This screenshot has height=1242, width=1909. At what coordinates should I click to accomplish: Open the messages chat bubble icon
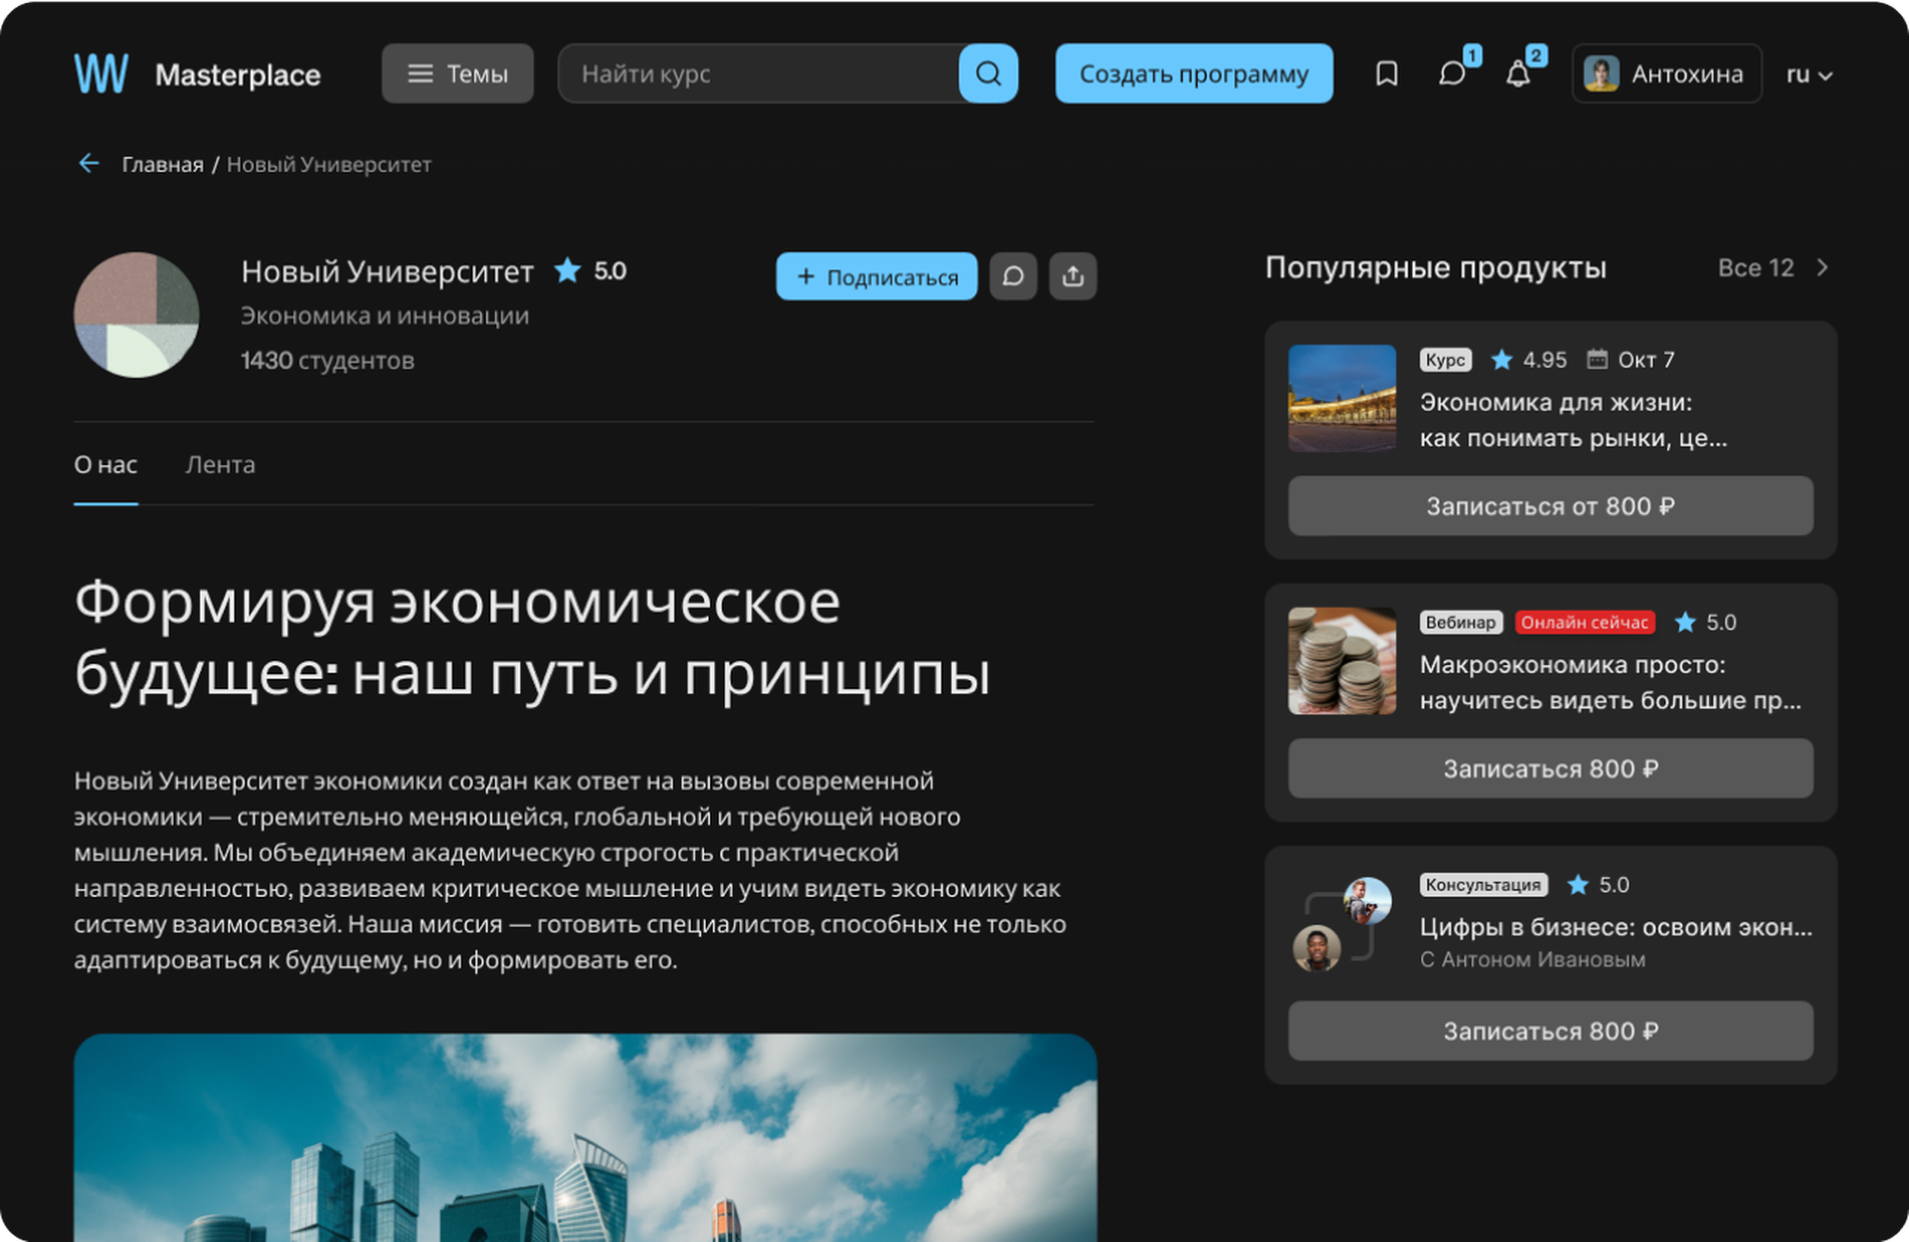click(x=1452, y=74)
